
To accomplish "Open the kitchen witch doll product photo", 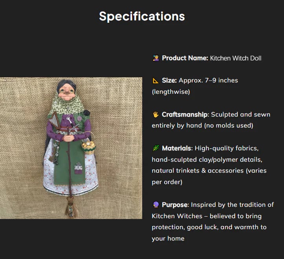I will click(x=71, y=148).
